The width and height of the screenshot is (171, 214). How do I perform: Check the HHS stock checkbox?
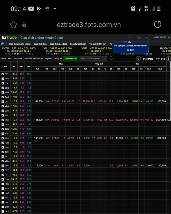pyautogui.click(x=3, y=184)
